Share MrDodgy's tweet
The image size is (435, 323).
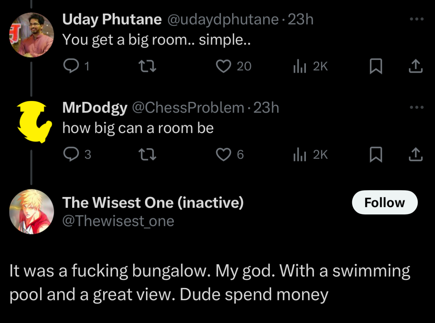point(416,154)
